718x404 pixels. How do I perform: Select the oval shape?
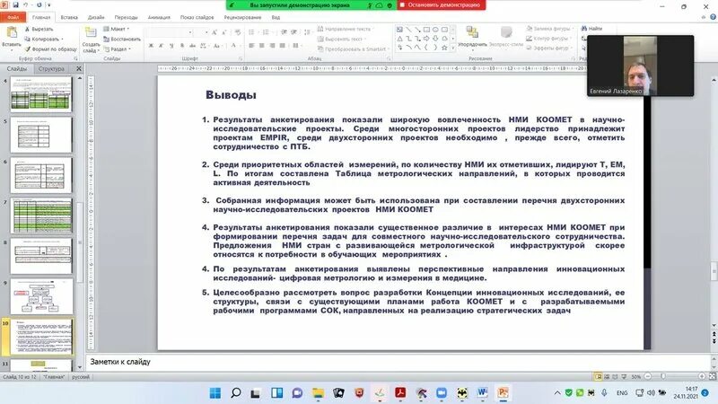tap(435, 30)
